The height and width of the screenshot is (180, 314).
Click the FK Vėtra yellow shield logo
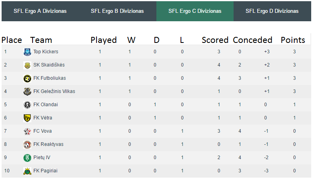pyautogui.click(x=27, y=118)
